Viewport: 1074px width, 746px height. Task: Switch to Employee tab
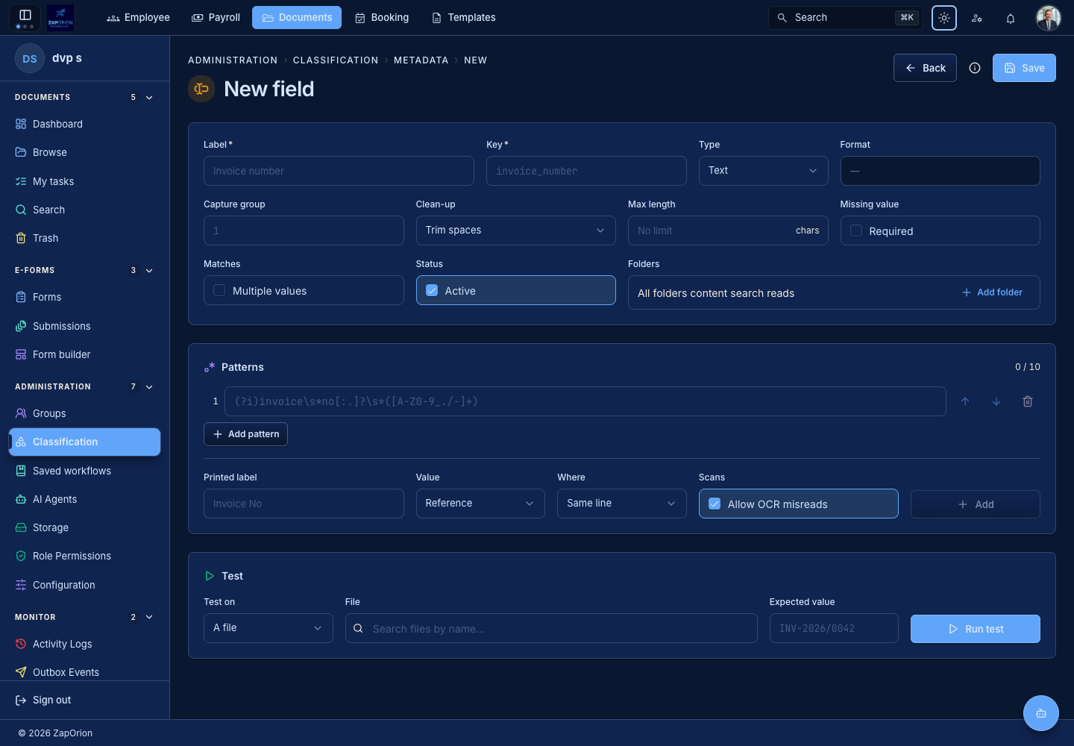[138, 17]
